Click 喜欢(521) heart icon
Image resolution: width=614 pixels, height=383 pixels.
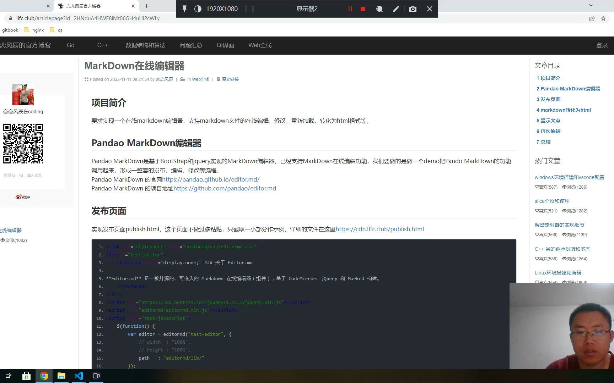tap(537, 211)
